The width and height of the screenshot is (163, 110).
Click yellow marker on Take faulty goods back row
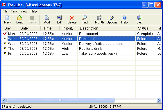pyautogui.click(x=5, y=53)
